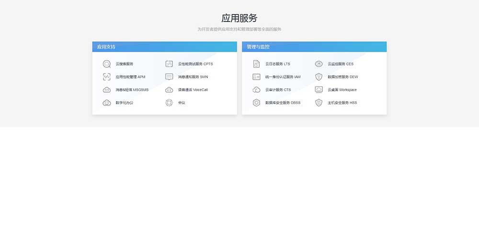Click the 云日志服务 LTS document icon
479x233 pixels.
tap(256, 64)
